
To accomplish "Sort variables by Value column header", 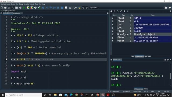I will tap(153, 15).
